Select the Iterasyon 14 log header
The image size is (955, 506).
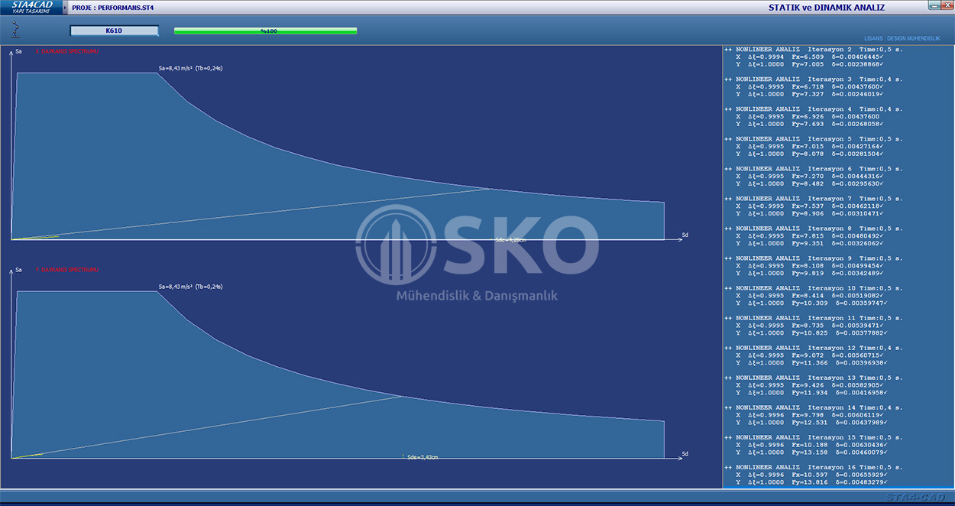(815, 407)
